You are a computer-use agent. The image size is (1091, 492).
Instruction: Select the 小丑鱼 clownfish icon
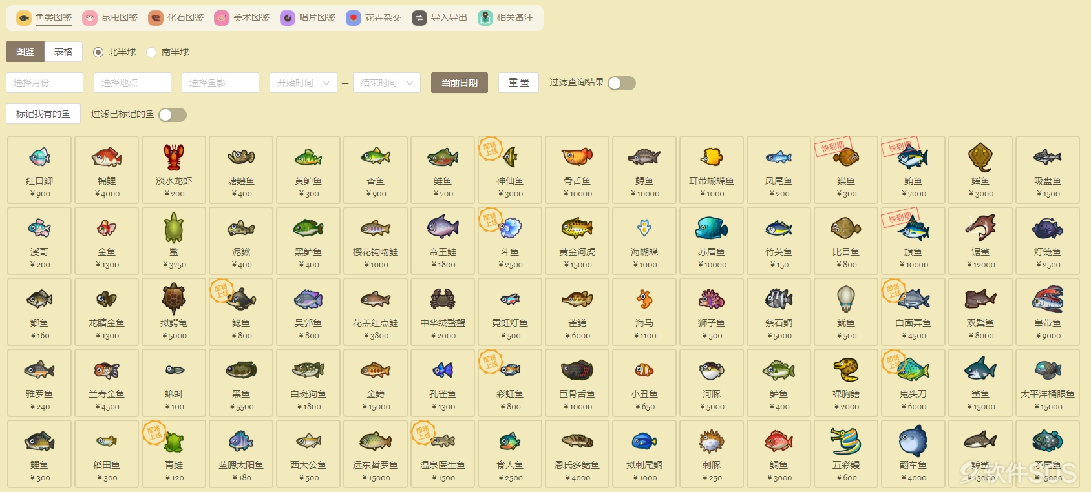tap(644, 370)
